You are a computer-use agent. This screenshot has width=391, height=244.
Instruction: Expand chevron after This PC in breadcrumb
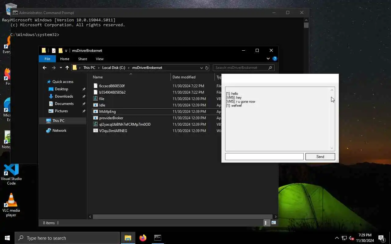(99, 68)
